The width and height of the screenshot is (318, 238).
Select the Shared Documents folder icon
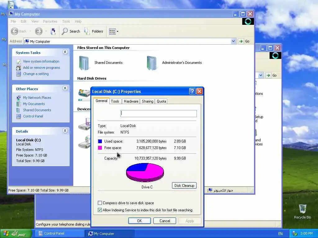(x=84, y=63)
